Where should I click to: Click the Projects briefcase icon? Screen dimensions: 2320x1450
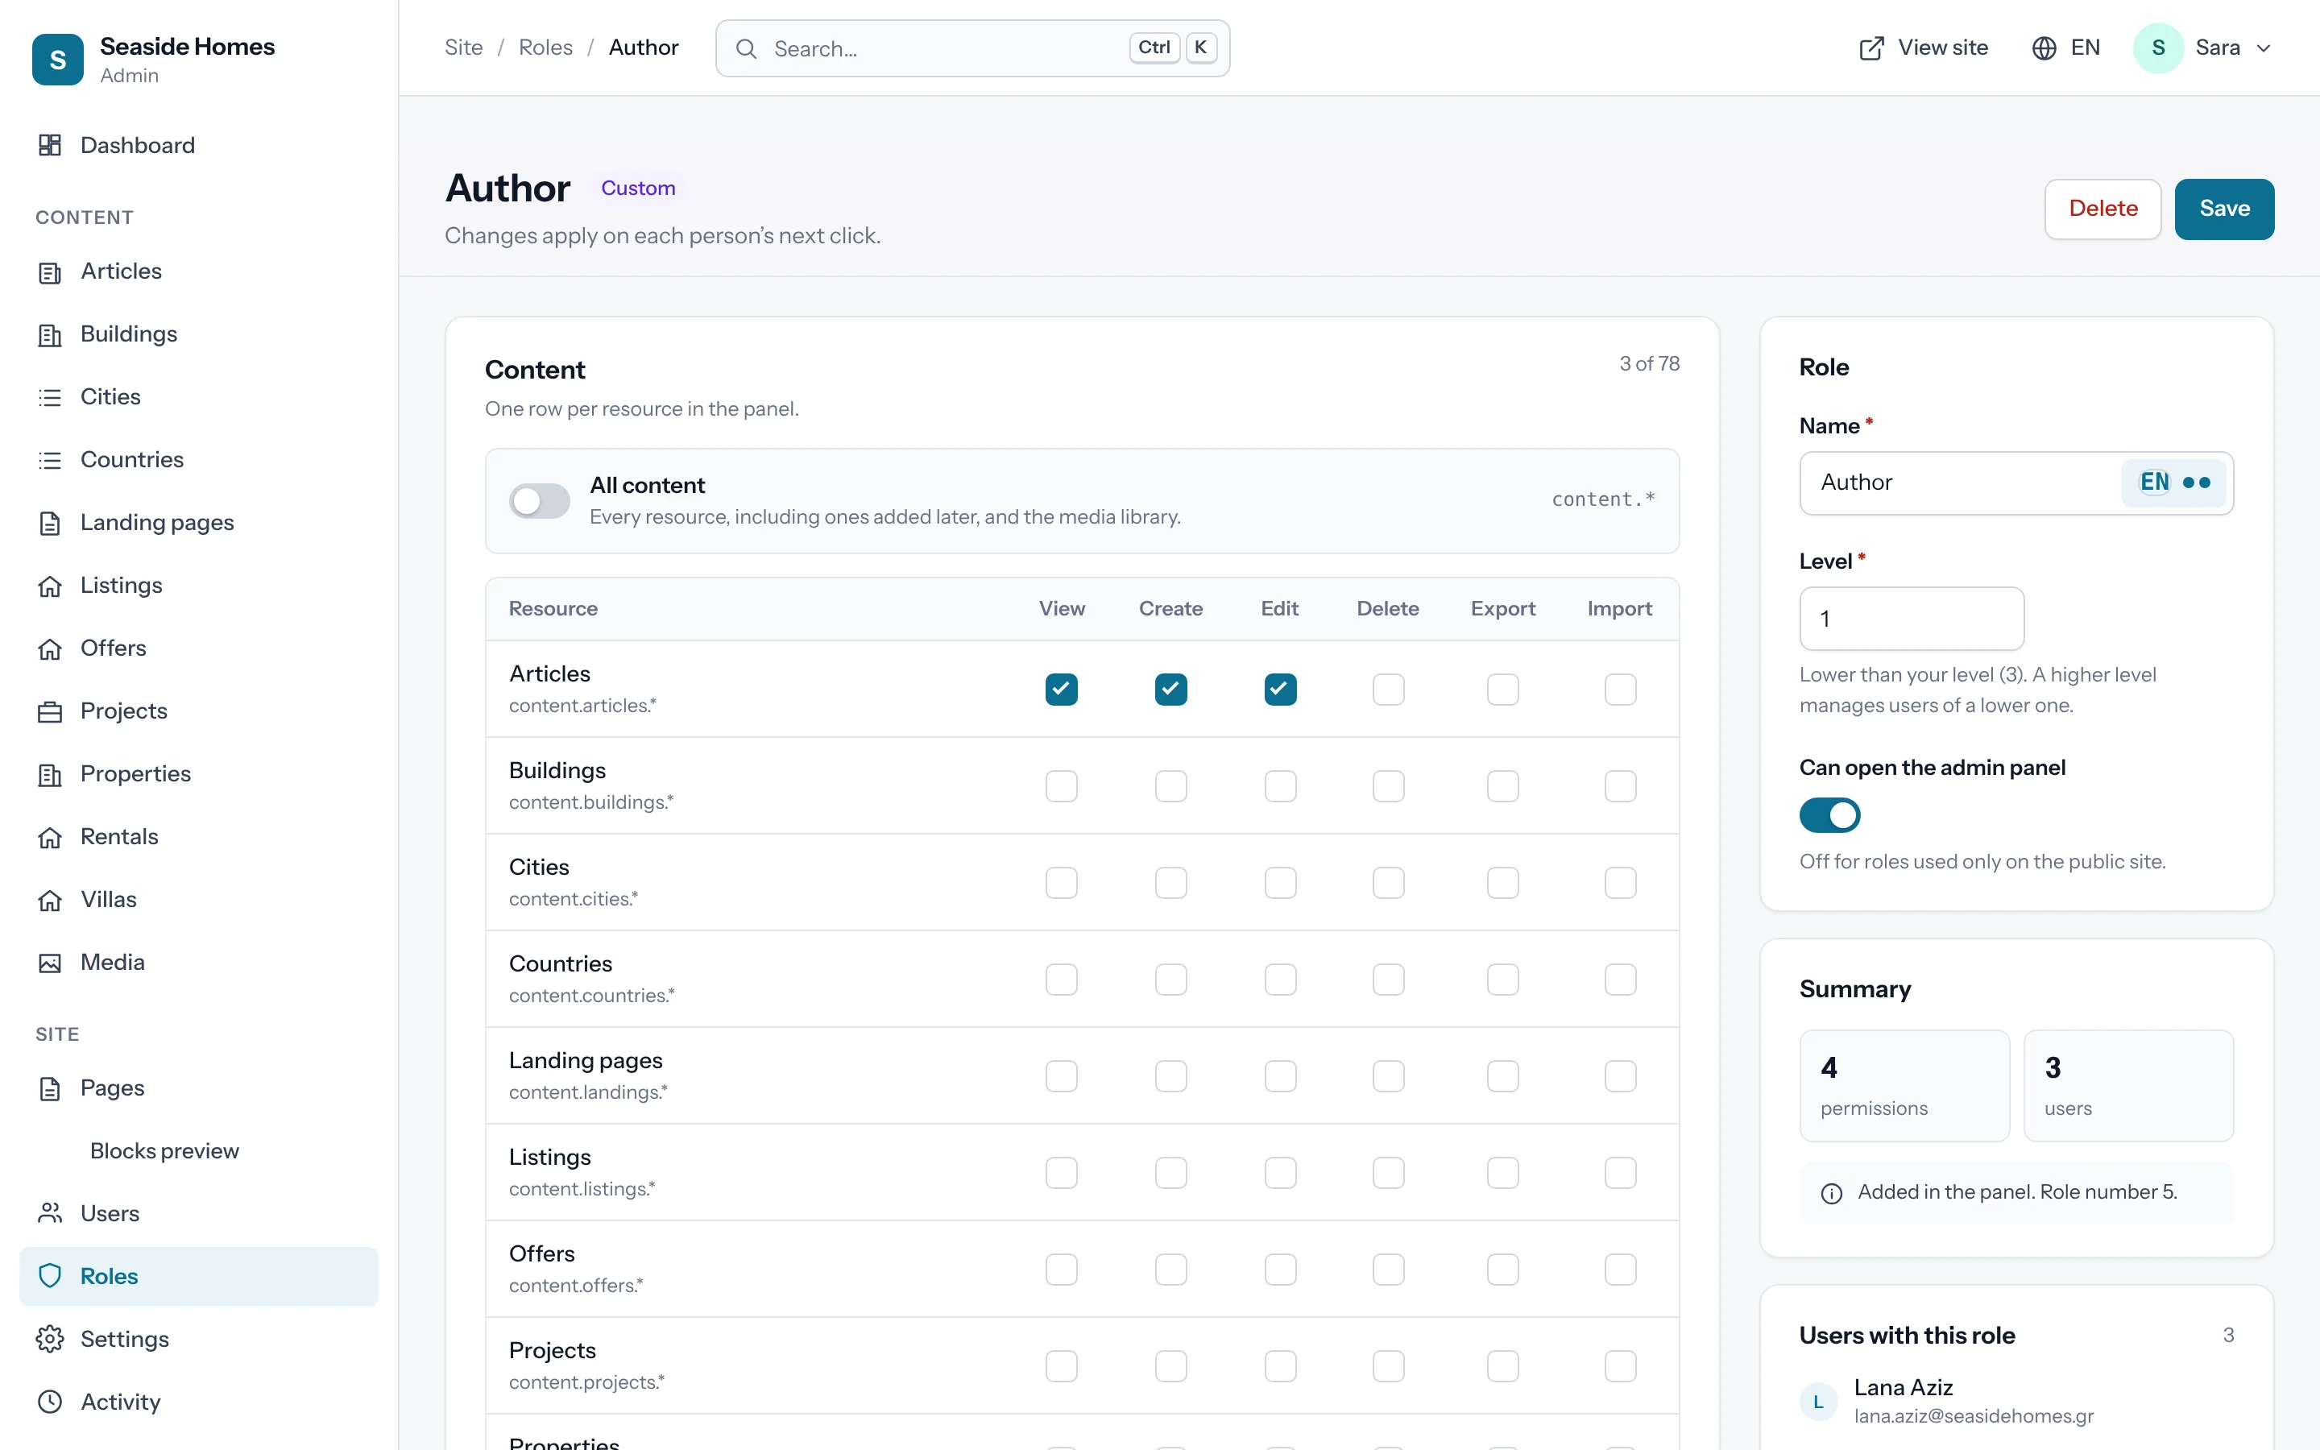50,710
